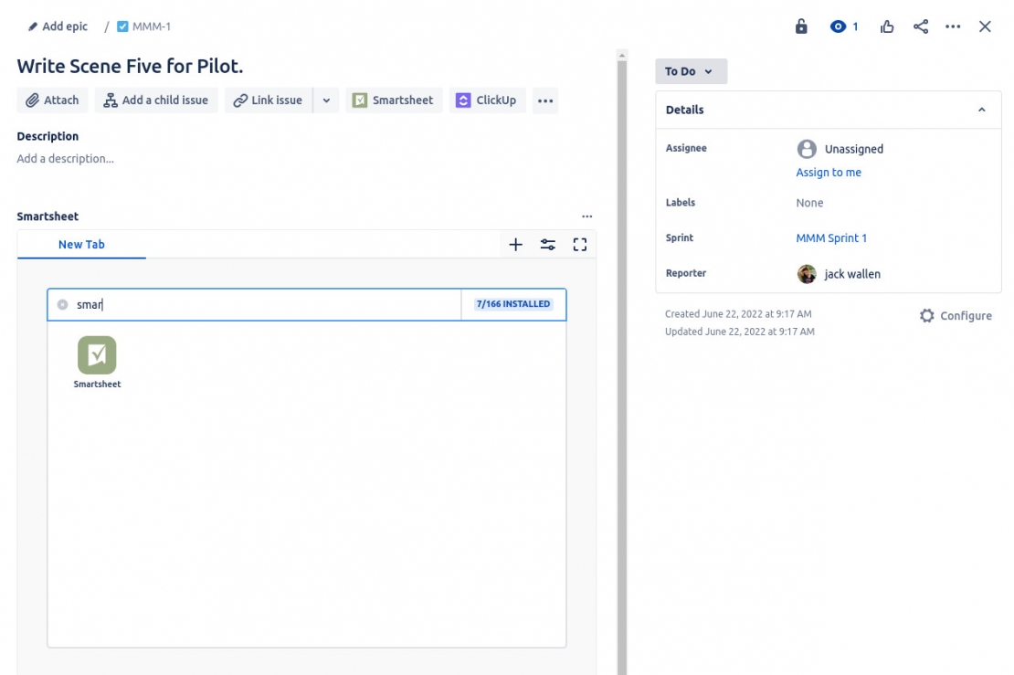1014x675 pixels.
Task: Open issue more actions ellipsis menu
Action: [952, 26]
